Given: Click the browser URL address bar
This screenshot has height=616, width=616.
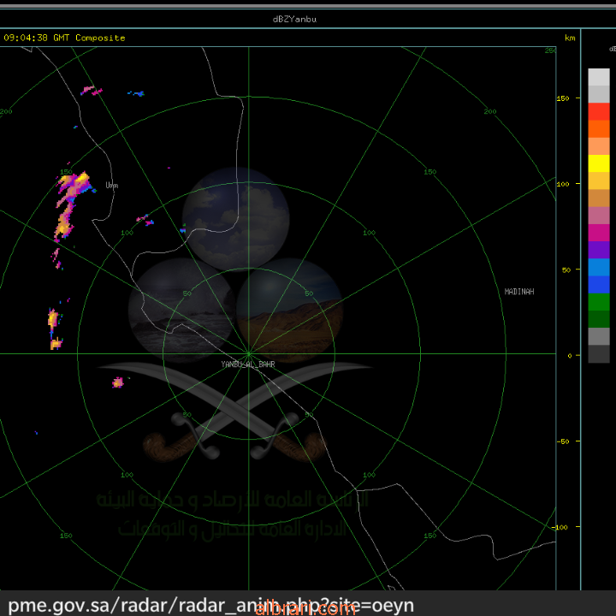Looking at the screenshot, I should pyautogui.click(x=308, y=604).
